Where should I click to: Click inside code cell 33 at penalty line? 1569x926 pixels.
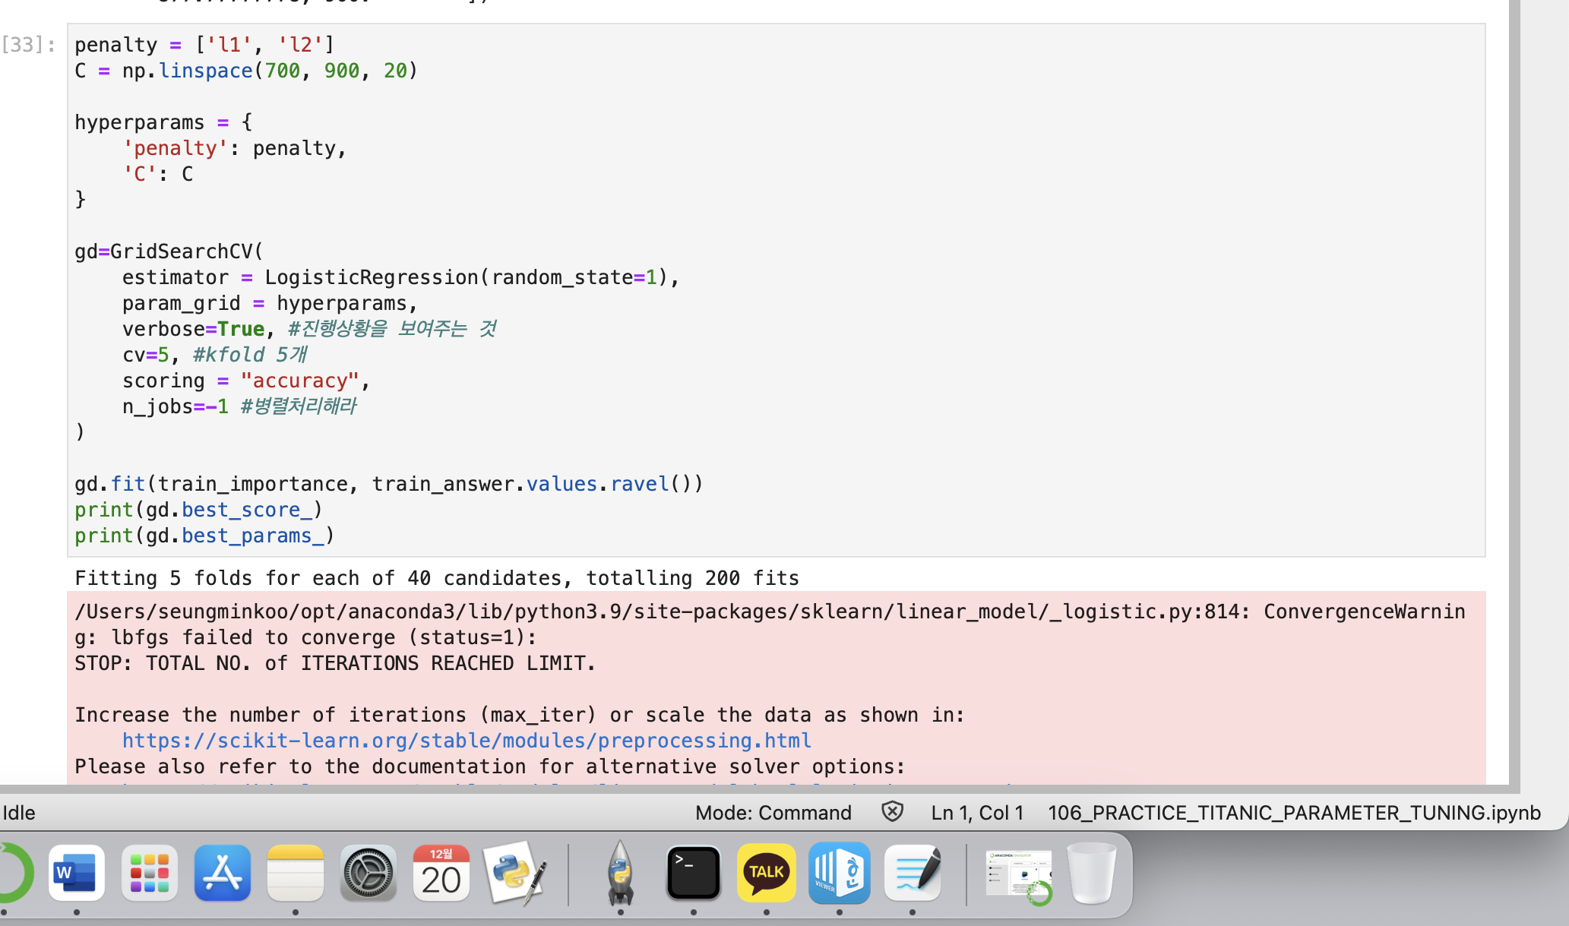pos(204,45)
